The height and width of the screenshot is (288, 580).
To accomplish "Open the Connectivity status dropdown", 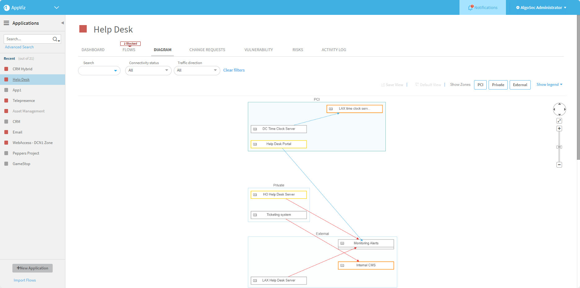I will (148, 70).
